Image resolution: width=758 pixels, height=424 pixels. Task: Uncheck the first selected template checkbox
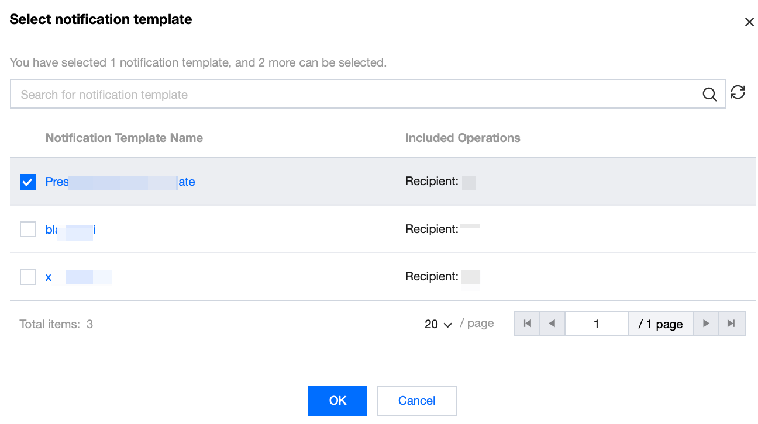pos(27,182)
